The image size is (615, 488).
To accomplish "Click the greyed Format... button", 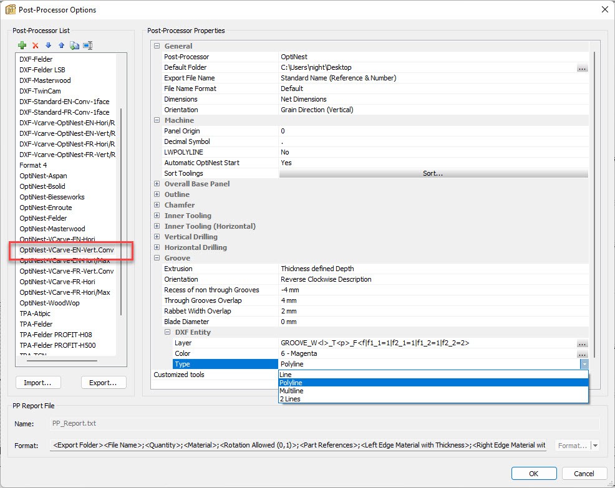I will point(572,445).
